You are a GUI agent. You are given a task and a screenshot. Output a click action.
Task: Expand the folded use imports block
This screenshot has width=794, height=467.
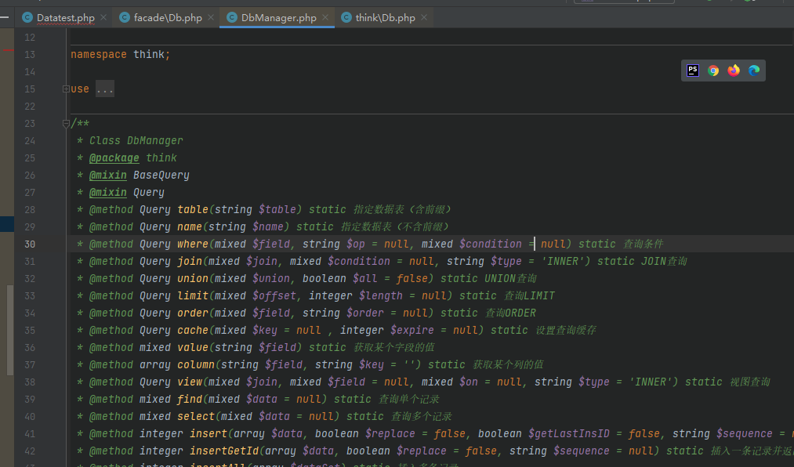click(x=66, y=89)
